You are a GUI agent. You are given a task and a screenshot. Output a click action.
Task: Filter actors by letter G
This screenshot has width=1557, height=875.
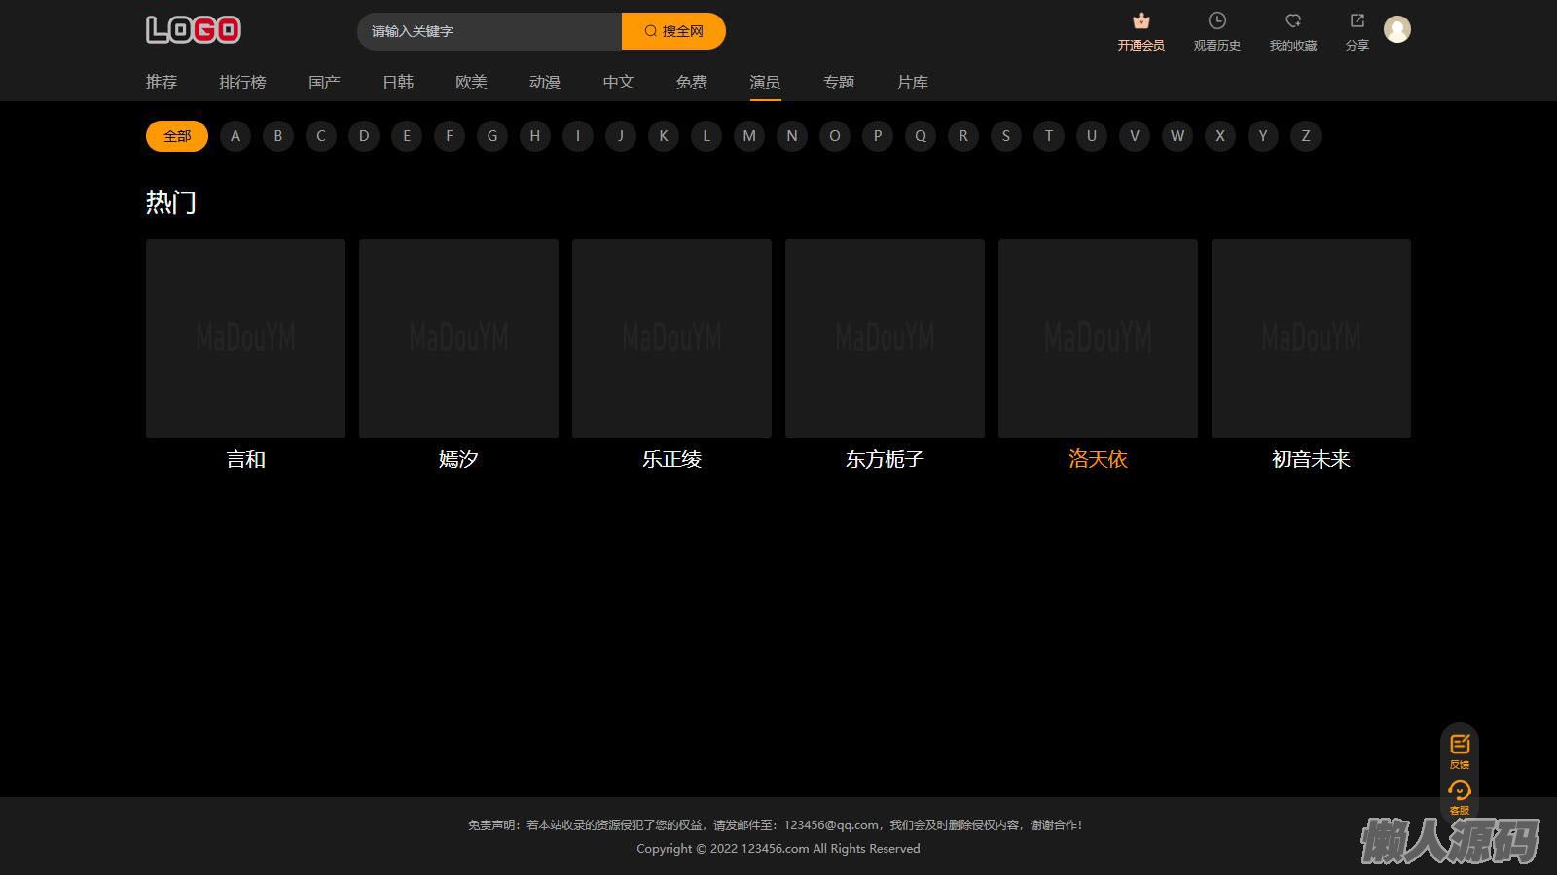(x=492, y=136)
